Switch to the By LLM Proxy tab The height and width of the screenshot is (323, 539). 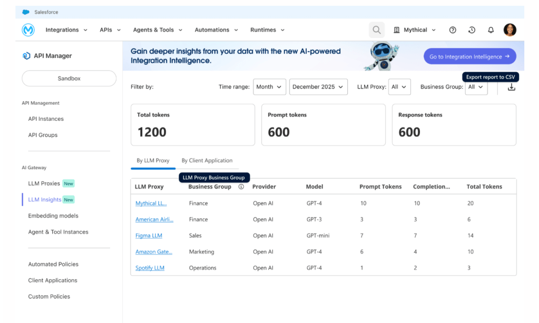tap(153, 161)
